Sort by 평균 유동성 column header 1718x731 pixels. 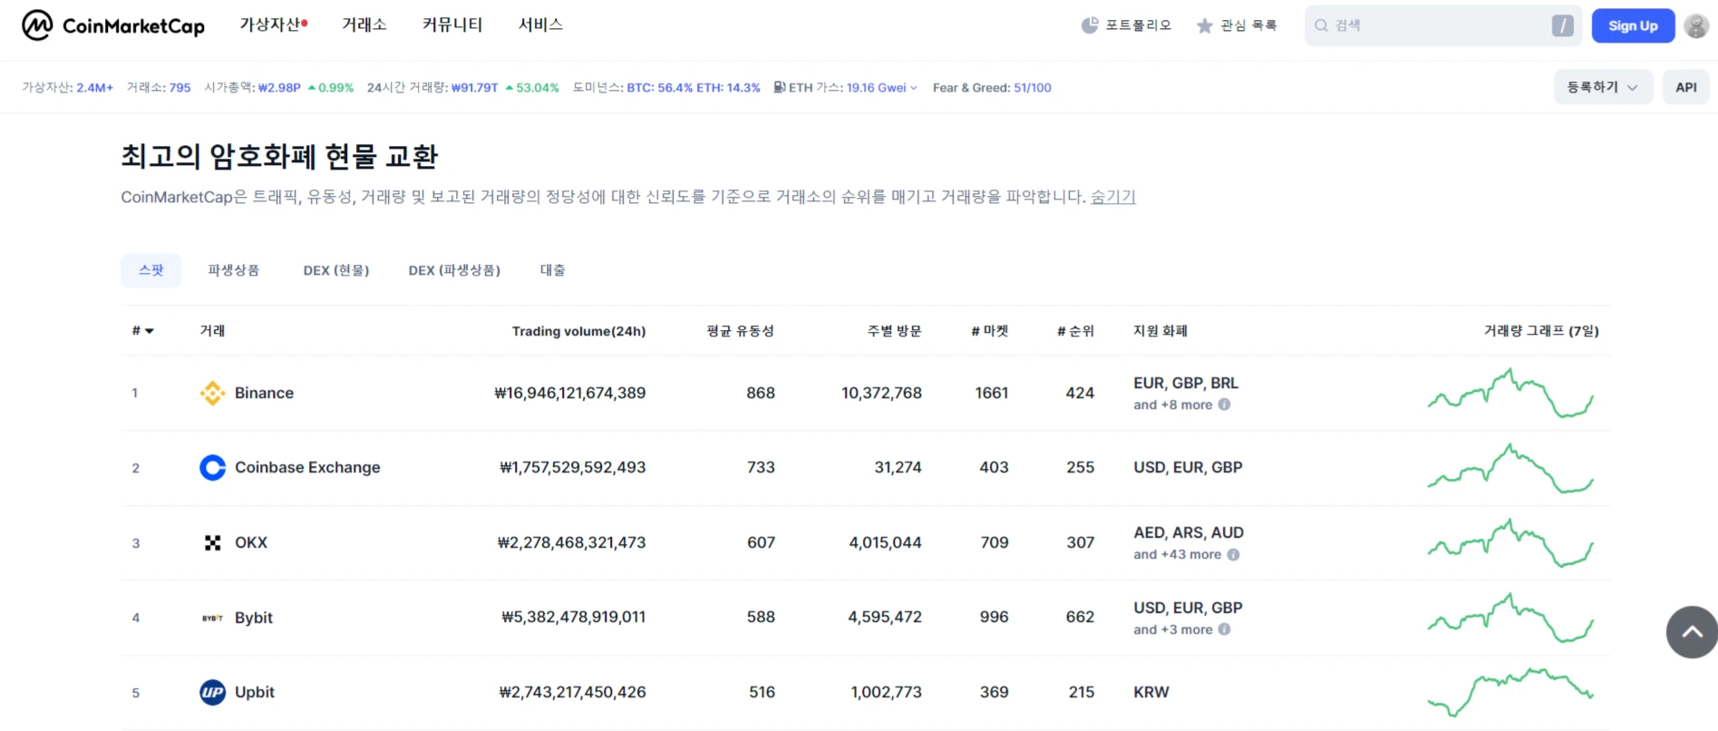click(741, 331)
